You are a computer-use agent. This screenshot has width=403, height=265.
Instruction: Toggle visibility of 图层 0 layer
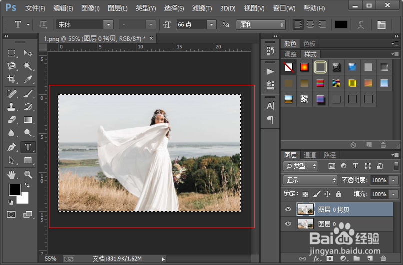coord(288,224)
